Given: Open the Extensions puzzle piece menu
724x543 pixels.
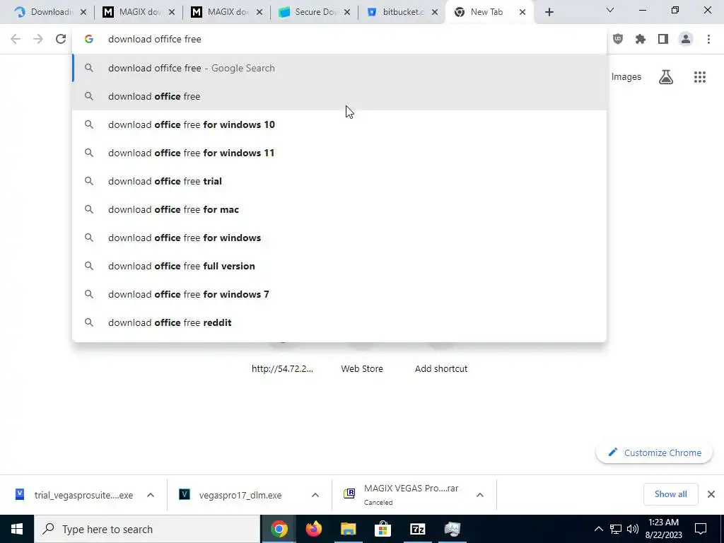Looking at the screenshot, I should tap(641, 40).
